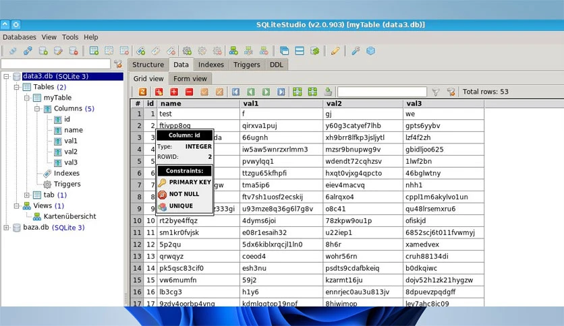The height and width of the screenshot is (326, 564).
Task: Collapse the Views (1) node
Action: 17,205
